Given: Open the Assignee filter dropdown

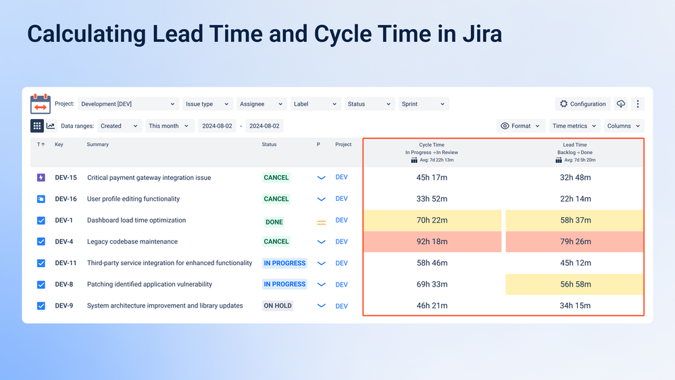Looking at the screenshot, I should (x=261, y=104).
